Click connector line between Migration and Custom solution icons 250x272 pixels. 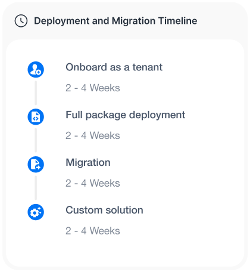36,188
